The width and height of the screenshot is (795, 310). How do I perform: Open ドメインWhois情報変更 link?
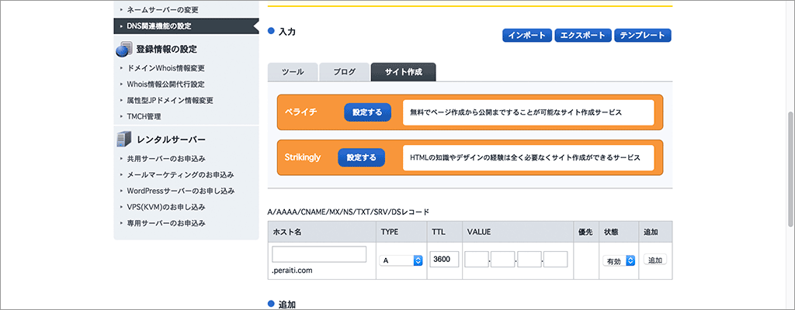pyautogui.click(x=166, y=68)
